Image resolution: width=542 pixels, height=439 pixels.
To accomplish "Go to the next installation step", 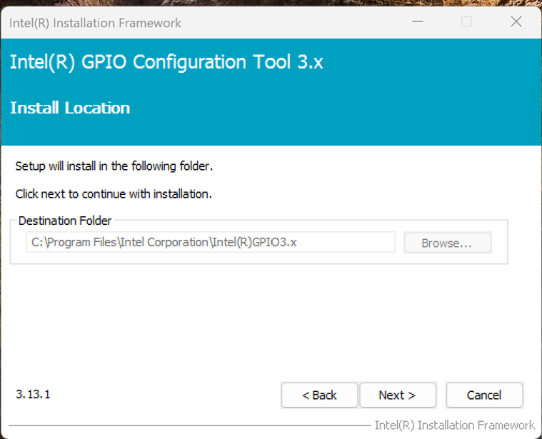I will pos(398,395).
